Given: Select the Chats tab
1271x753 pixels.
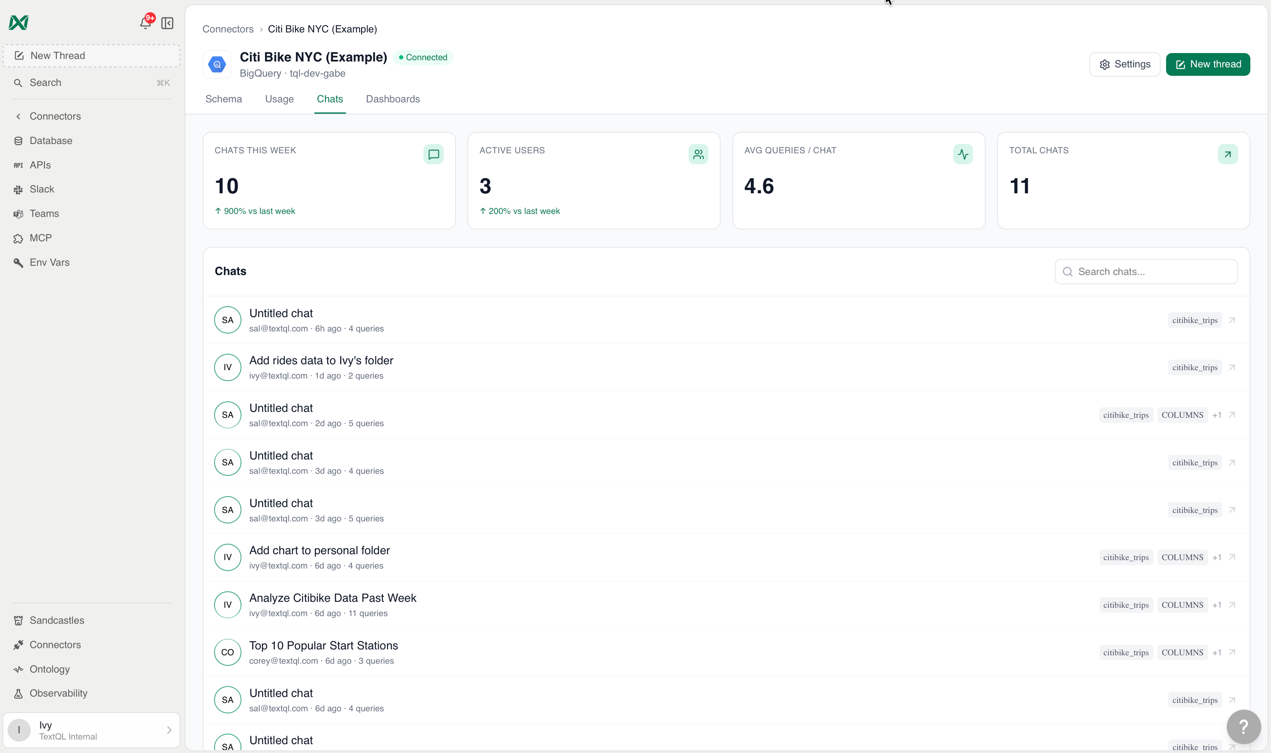Looking at the screenshot, I should (x=330, y=99).
